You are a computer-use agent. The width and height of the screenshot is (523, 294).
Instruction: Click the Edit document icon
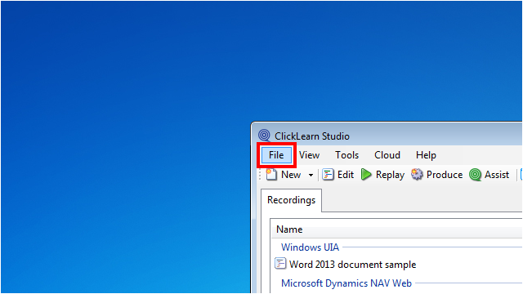tap(328, 174)
